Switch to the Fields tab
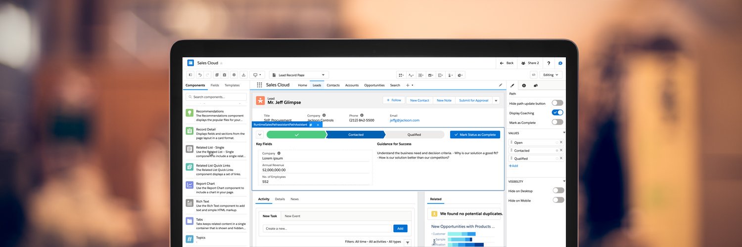Image resolution: width=742 pixels, height=247 pixels. (x=215, y=85)
